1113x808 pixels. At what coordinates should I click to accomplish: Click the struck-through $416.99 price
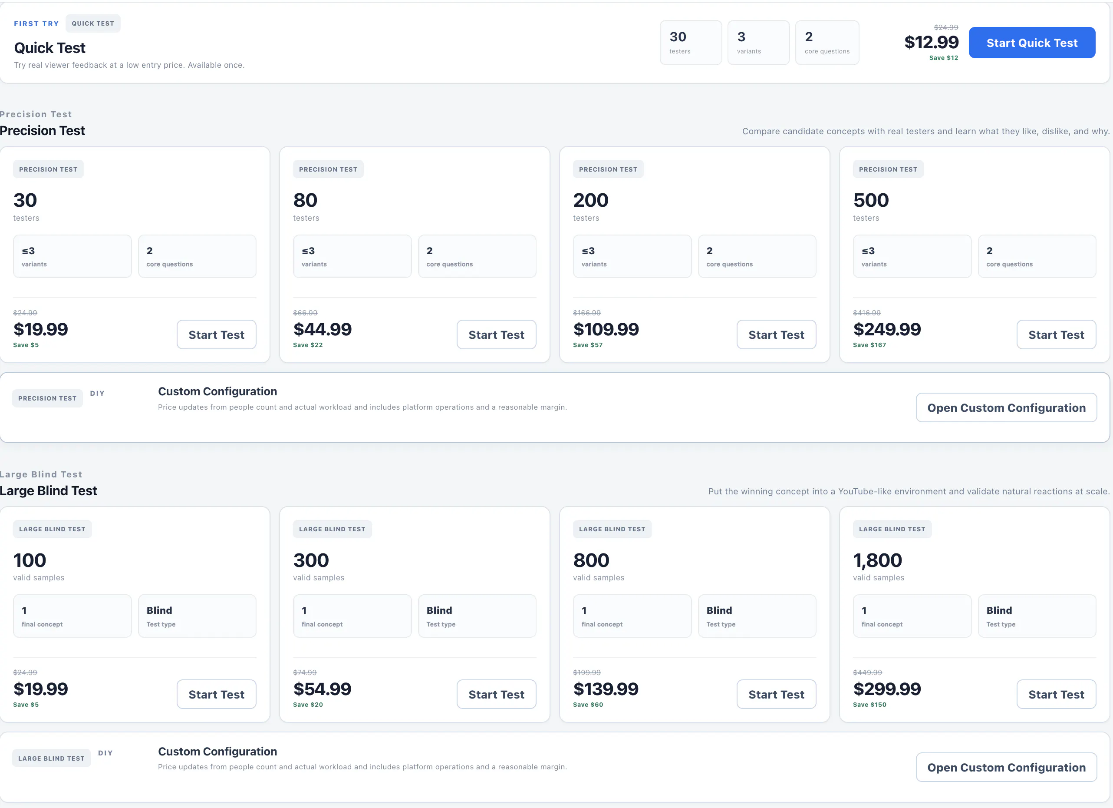point(866,312)
